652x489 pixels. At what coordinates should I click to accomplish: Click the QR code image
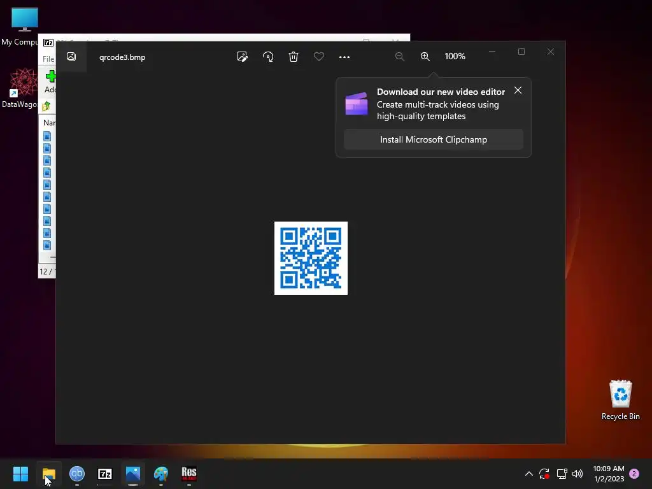(x=311, y=259)
